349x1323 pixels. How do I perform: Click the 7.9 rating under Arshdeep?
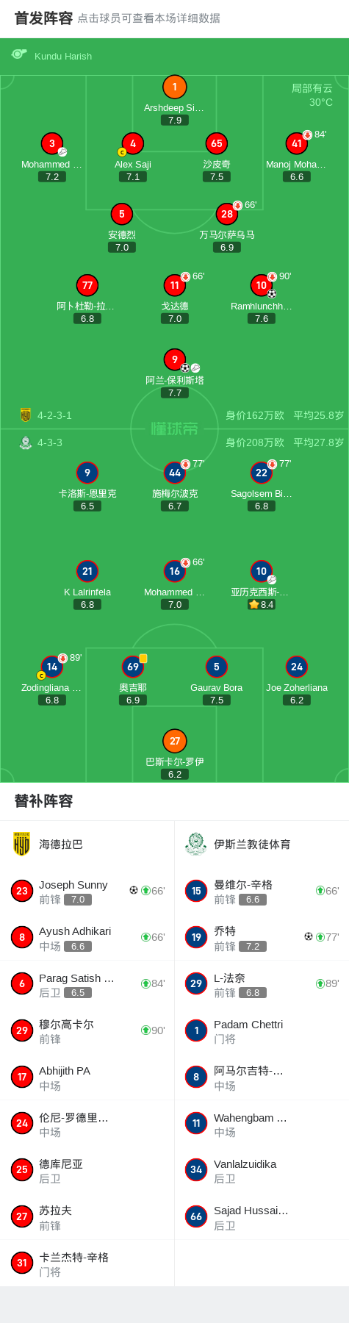point(175,120)
